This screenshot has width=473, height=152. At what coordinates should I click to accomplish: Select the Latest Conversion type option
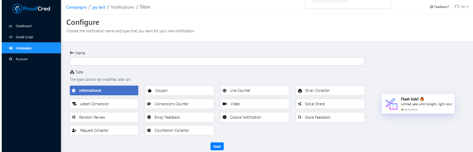[x=104, y=104]
